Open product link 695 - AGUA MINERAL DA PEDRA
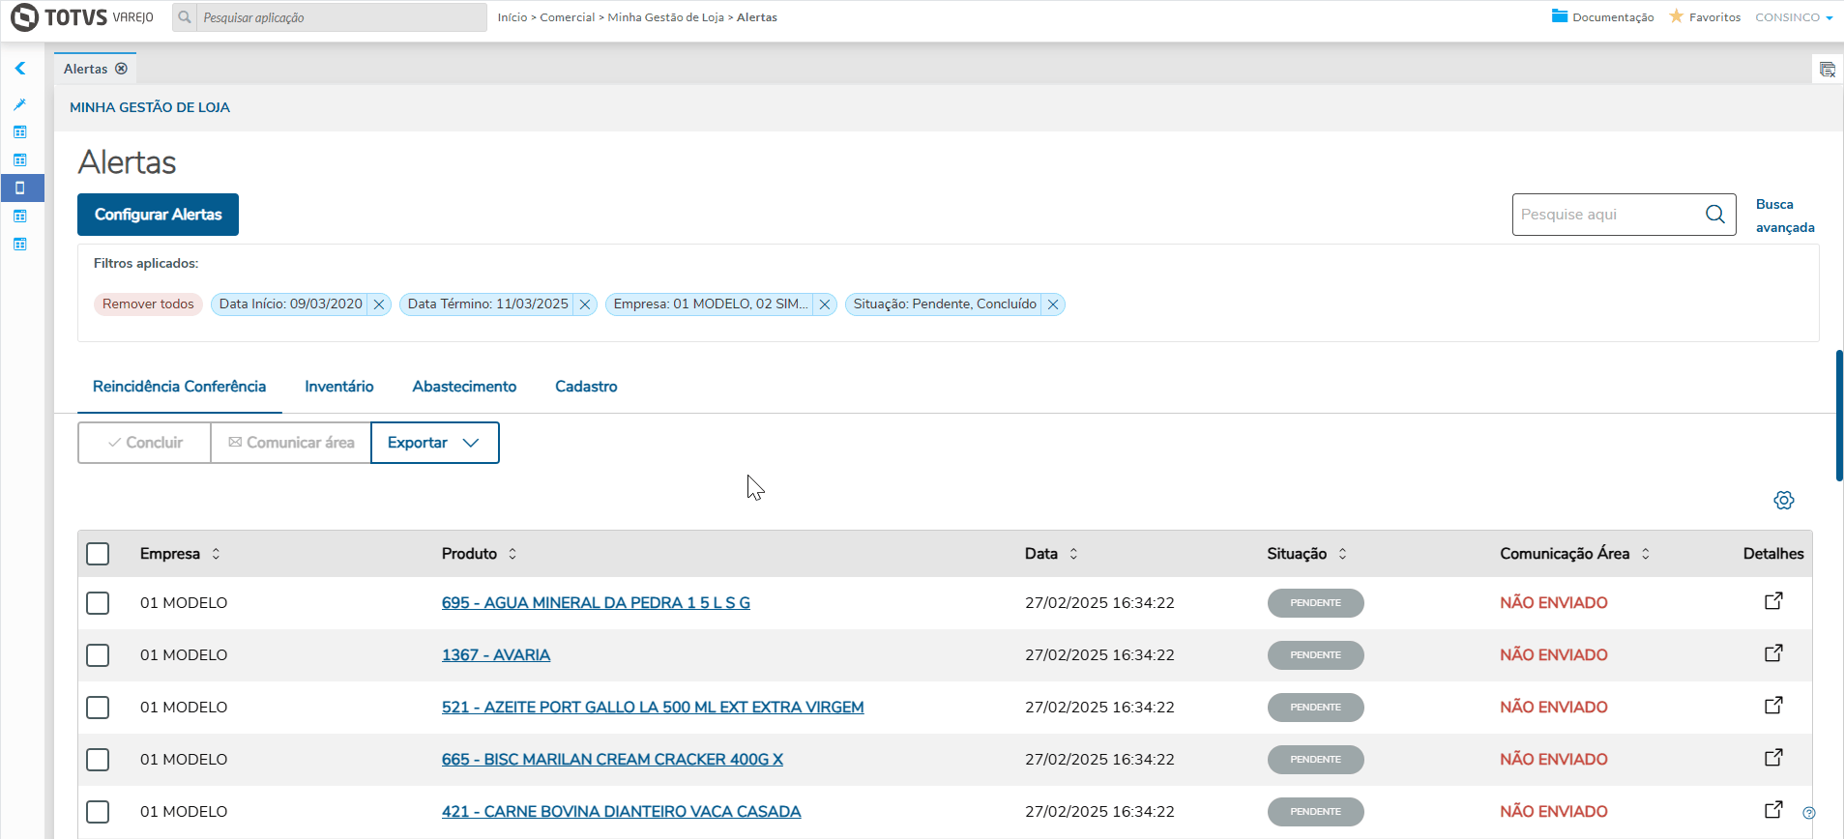Screen dimensions: 1844x839 click(x=596, y=603)
